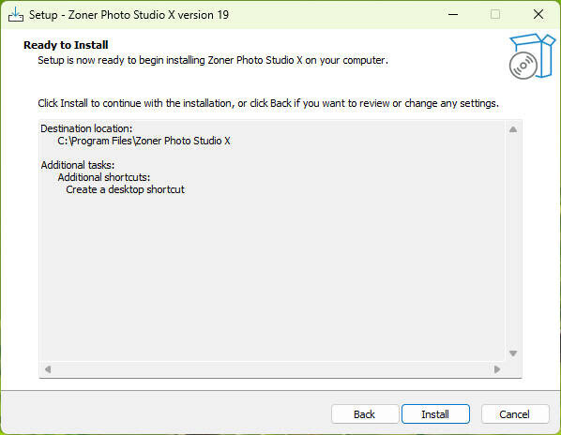561x435 pixels.
Task: Abort setup using the Cancel button
Action: coord(514,414)
